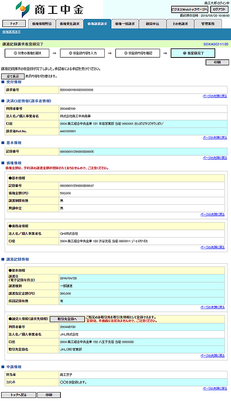Image resolution: width=231 pixels, height=401 pixels.
Task: Click the screen ID SCKASG11105
Action: (216, 44)
